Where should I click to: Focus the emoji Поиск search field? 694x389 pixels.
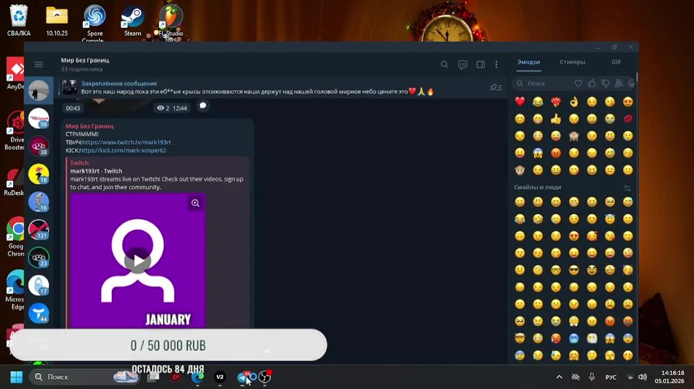pos(543,83)
